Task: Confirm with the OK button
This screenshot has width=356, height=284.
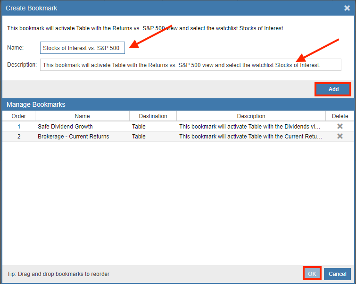Action: pos(312,274)
